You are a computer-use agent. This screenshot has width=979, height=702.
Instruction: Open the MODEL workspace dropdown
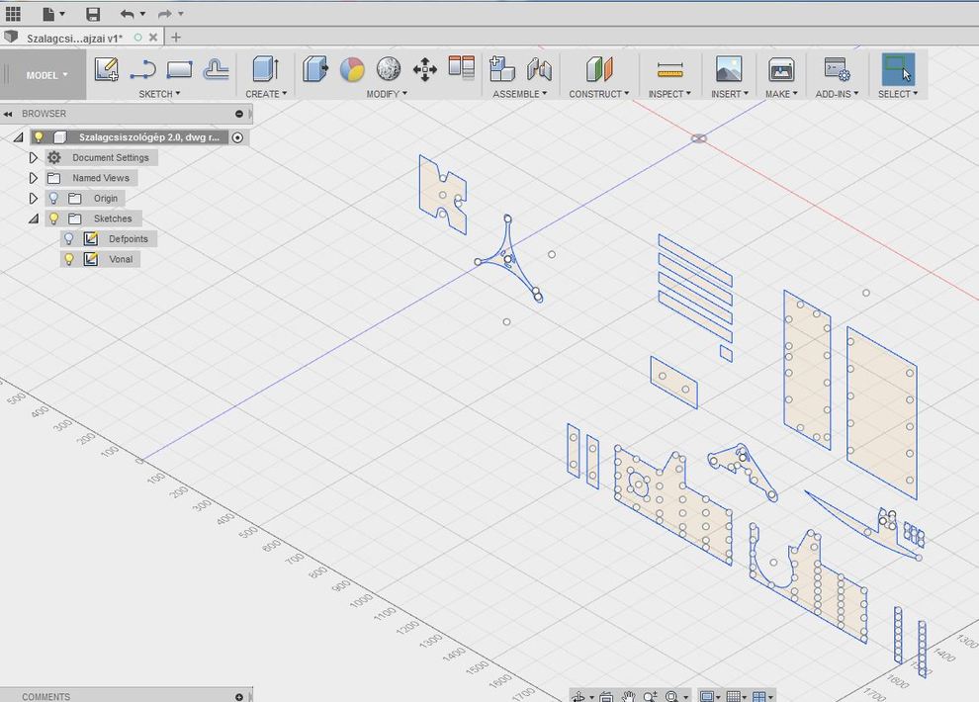point(45,75)
